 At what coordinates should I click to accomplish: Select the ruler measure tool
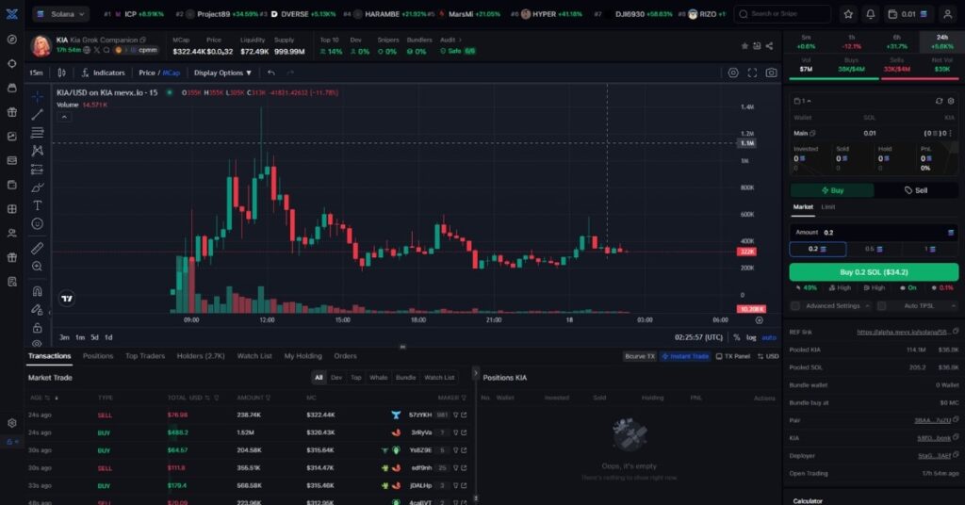(37, 248)
